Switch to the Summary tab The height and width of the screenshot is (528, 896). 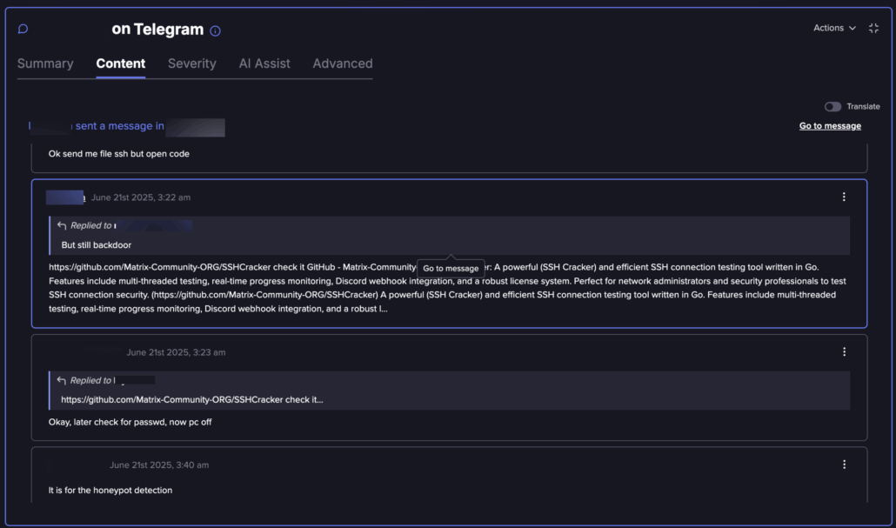click(45, 63)
